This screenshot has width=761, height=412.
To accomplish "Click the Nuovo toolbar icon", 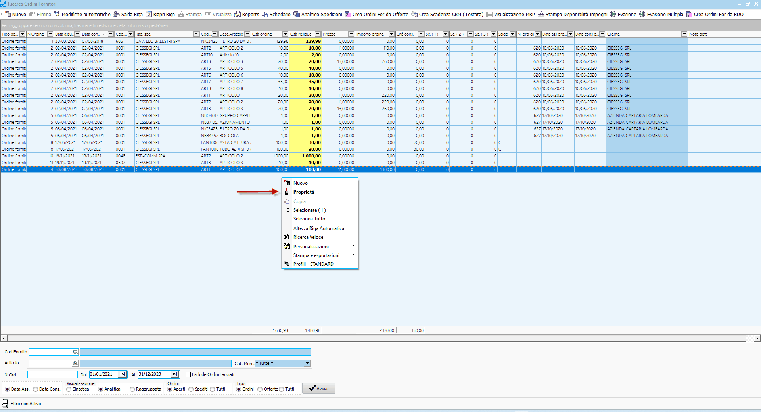I will (8, 14).
